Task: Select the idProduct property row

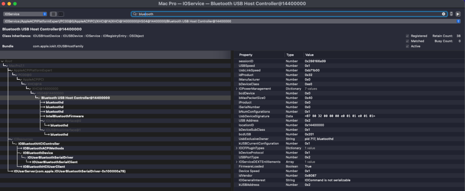Action: [x=349, y=75]
